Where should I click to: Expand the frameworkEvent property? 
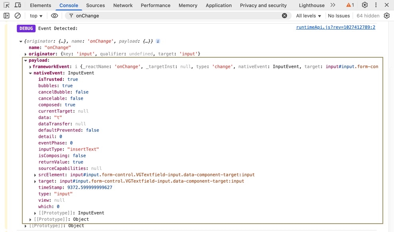(30, 67)
